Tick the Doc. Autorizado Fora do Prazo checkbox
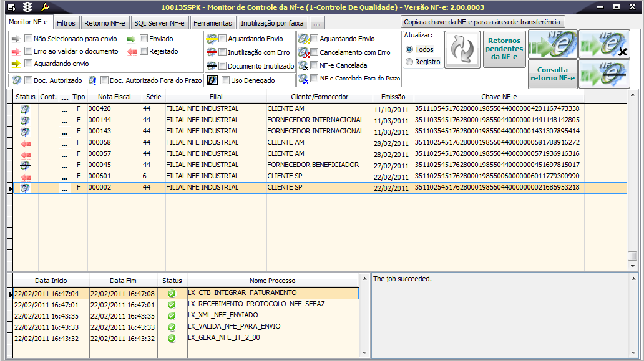This screenshot has width=644, height=361. coord(104,80)
